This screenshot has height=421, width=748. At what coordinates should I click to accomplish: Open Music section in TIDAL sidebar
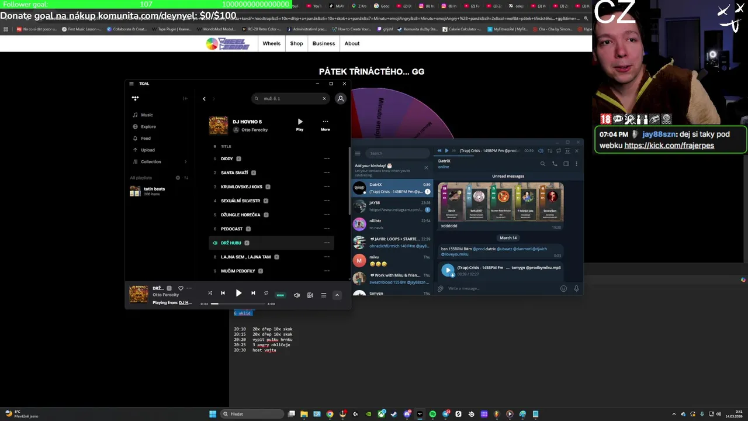(147, 115)
